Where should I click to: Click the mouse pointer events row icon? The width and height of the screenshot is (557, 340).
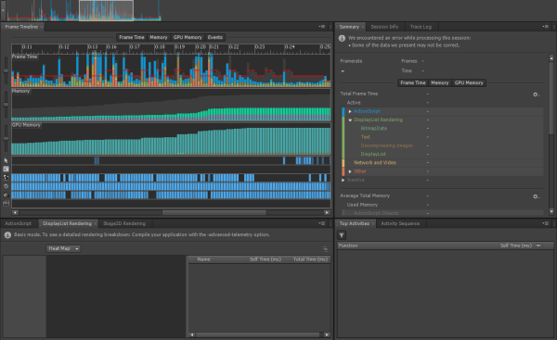(6, 160)
